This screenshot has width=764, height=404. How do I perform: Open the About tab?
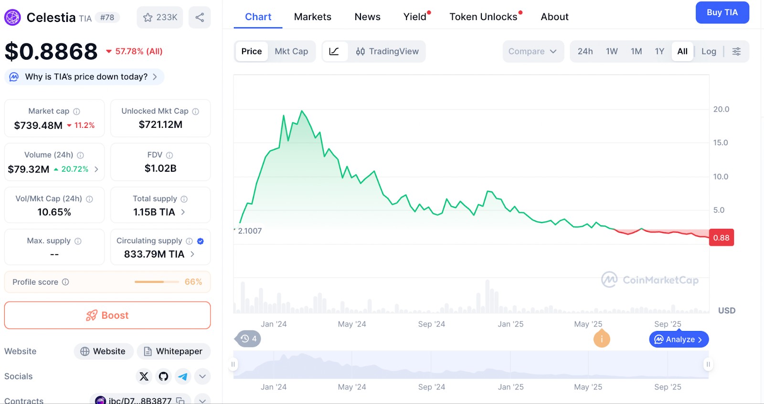555,17
